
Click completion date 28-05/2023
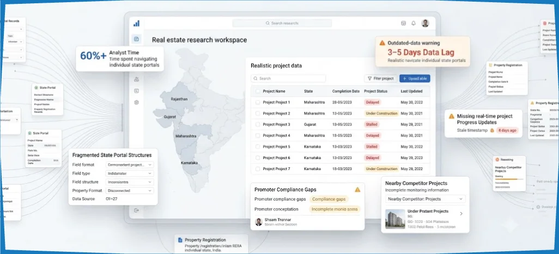[343, 102]
